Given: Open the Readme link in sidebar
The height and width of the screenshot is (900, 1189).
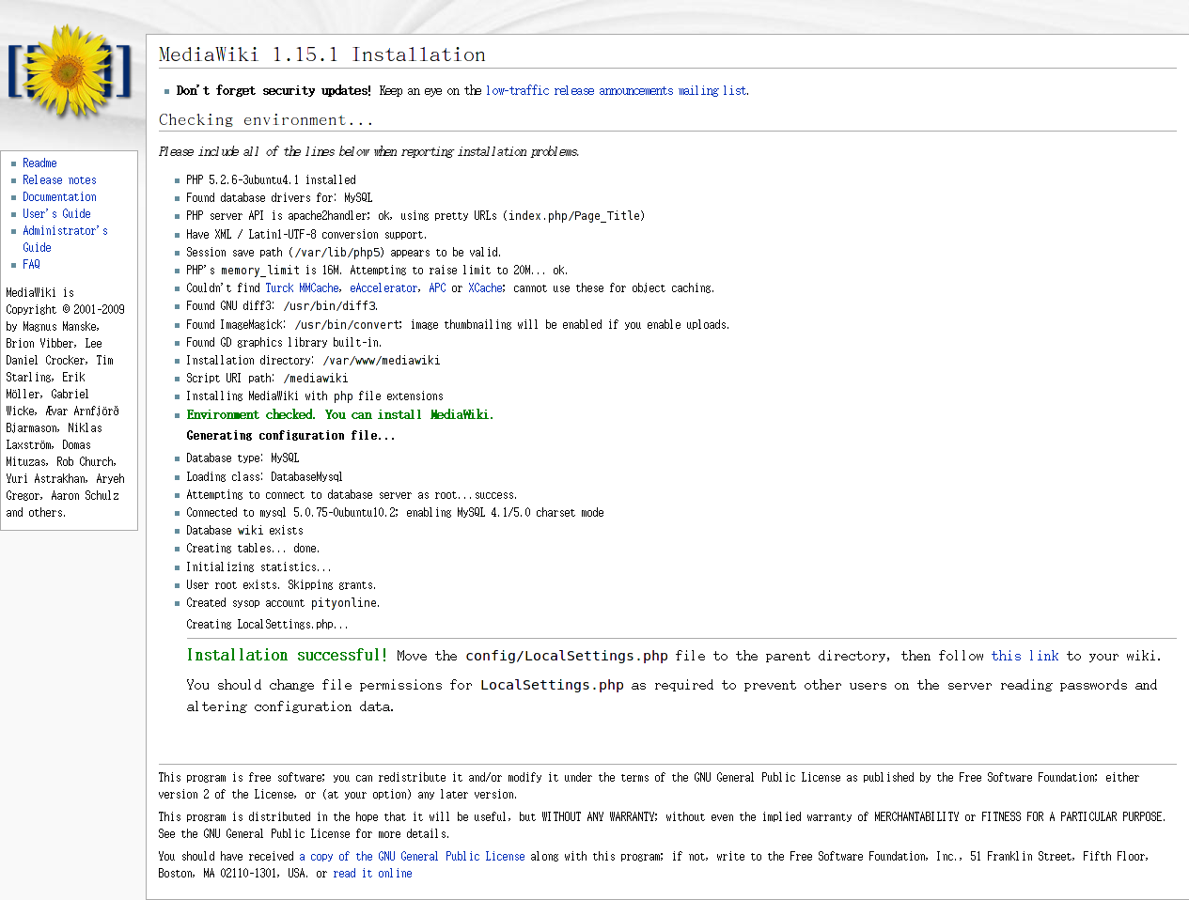Looking at the screenshot, I should click(x=39, y=163).
